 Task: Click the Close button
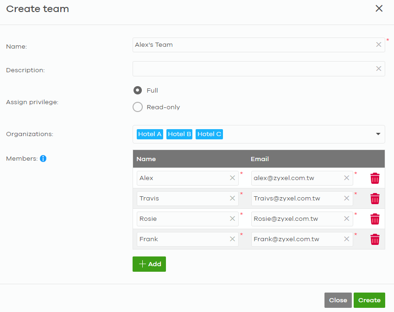click(338, 300)
